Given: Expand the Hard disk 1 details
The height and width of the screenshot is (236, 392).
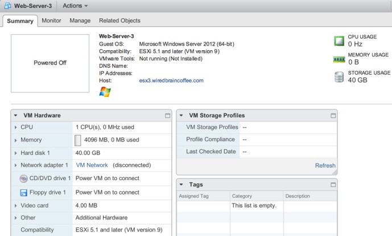Looking at the screenshot, I should (x=15, y=153).
